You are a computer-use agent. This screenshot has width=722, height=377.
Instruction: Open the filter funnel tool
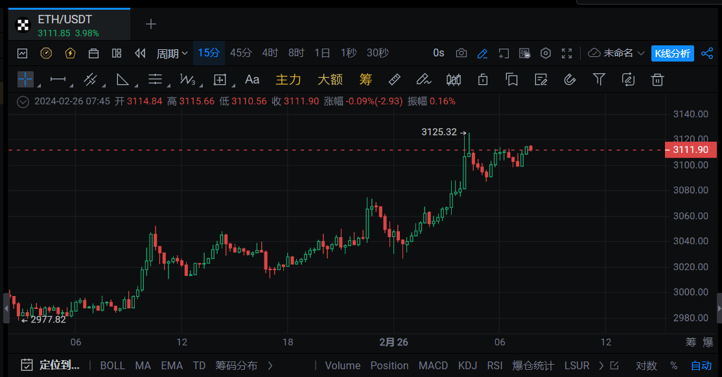click(599, 80)
